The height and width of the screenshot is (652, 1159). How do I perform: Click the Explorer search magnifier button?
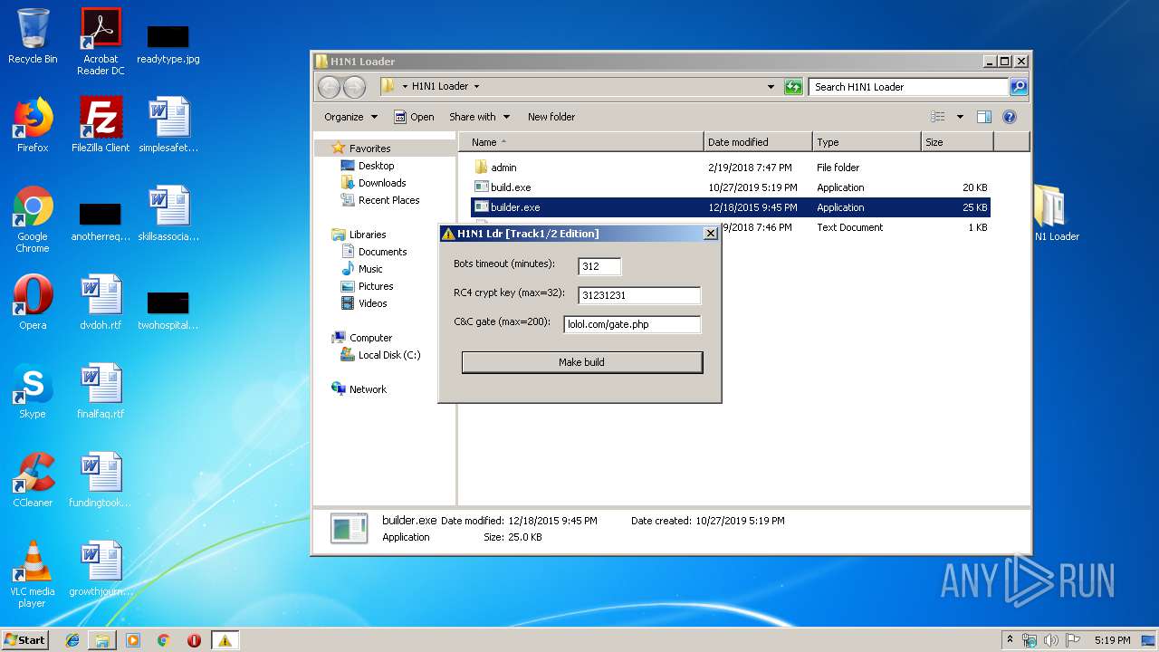click(1019, 87)
